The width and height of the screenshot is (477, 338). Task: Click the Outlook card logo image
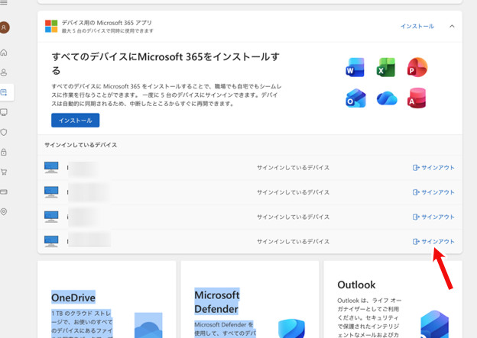point(434,324)
